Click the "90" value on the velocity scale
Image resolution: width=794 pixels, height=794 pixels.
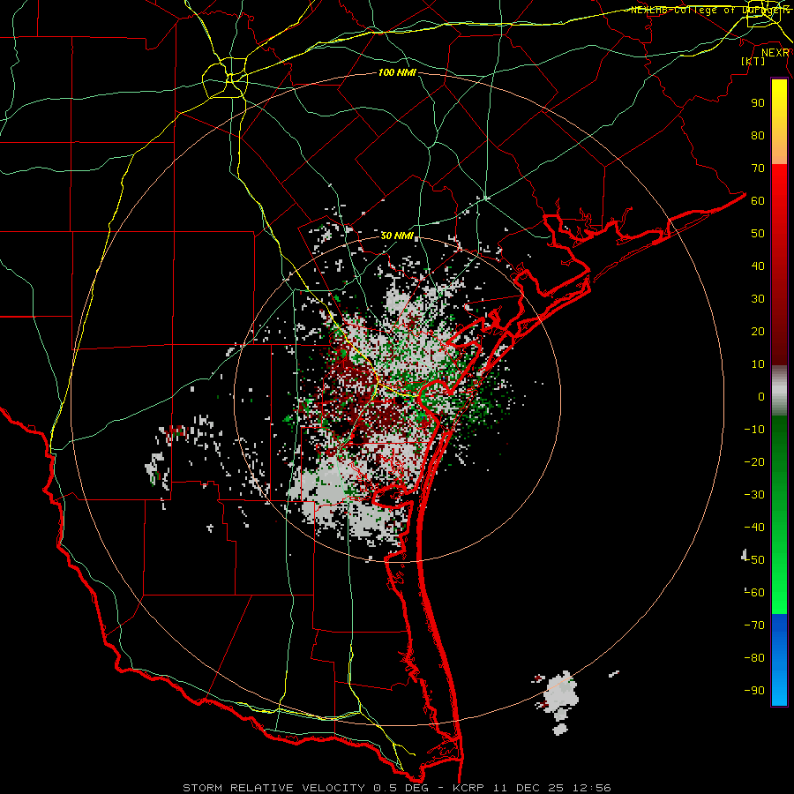click(x=758, y=103)
